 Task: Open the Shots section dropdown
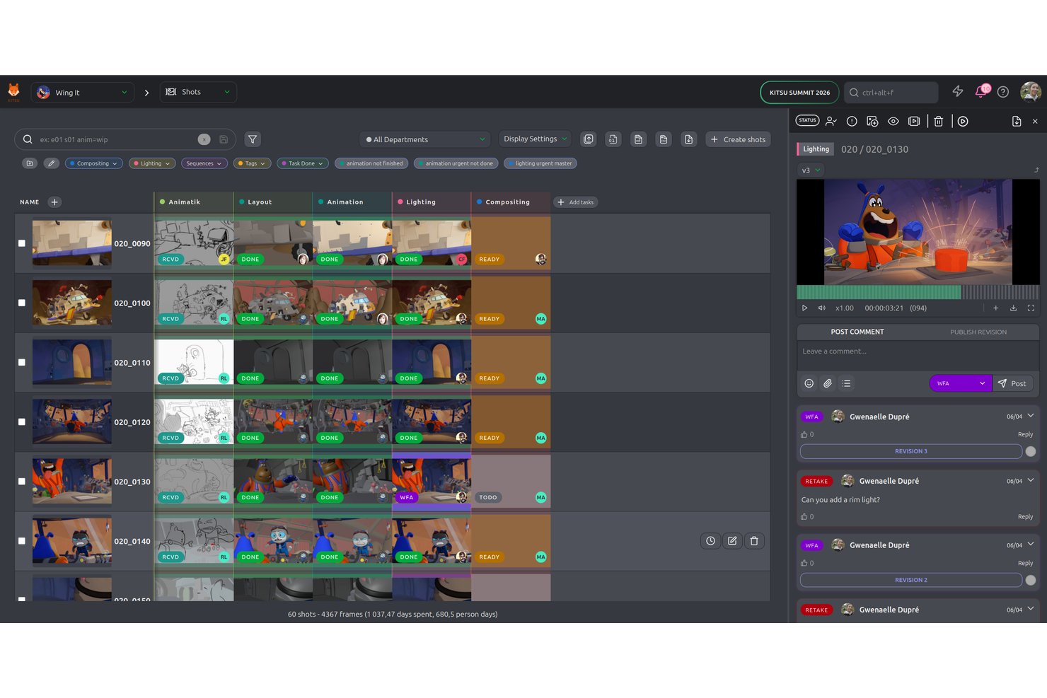(198, 92)
